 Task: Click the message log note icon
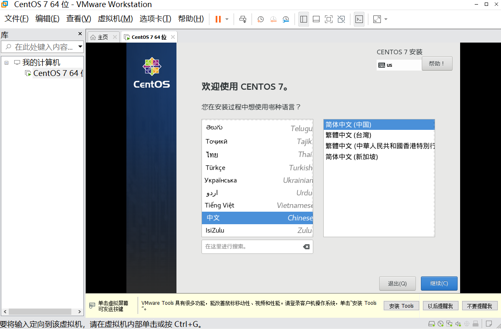click(488, 324)
